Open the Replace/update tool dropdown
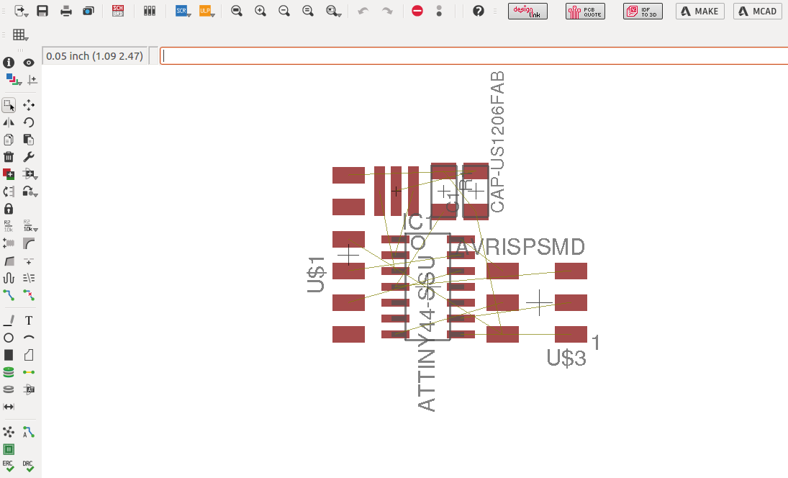The height and width of the screenshot is (478, 788). pyautogui.click(x=30, y=191)
